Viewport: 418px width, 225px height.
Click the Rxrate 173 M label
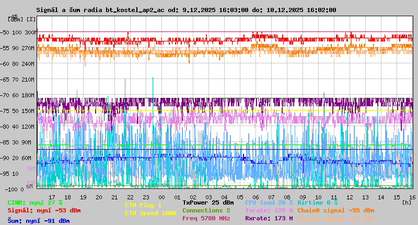(269, 218)
